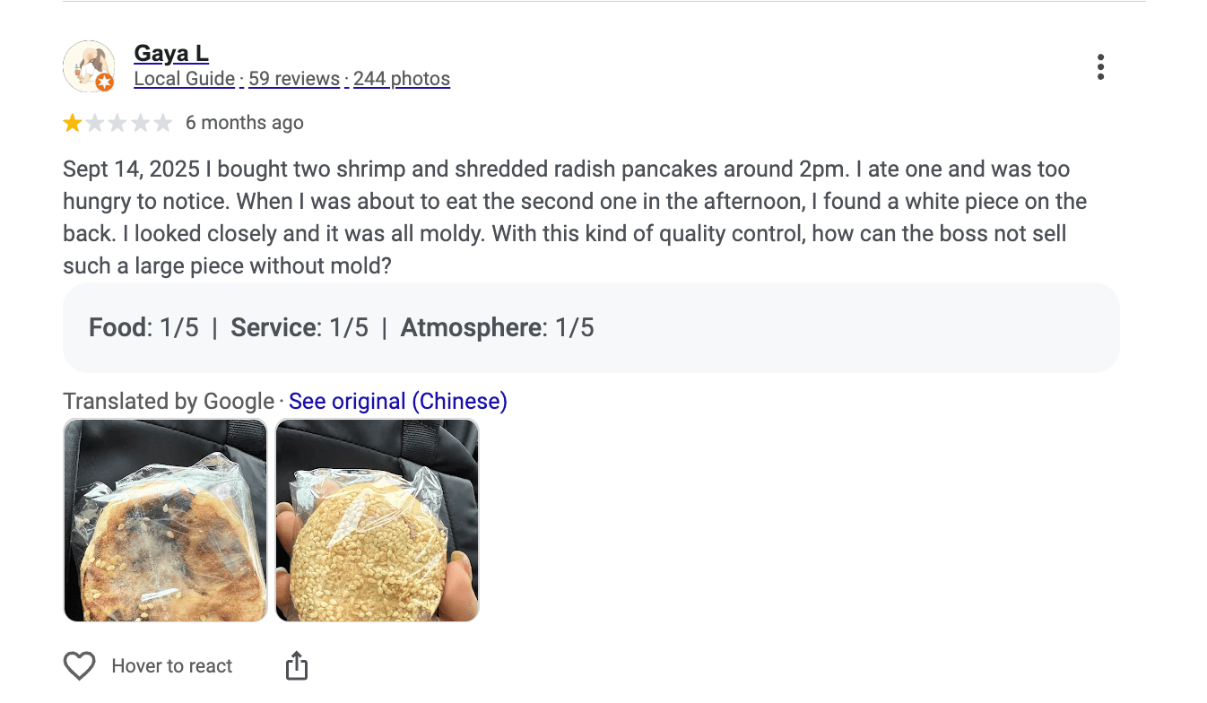Open Gaya L's profile name link
This screenshot has height=703, width=1207.
pos(171,53)
